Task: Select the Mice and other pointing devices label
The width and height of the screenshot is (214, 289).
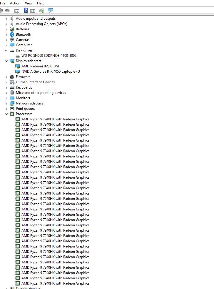Action: pyautogui.click(x=41, y=93)
